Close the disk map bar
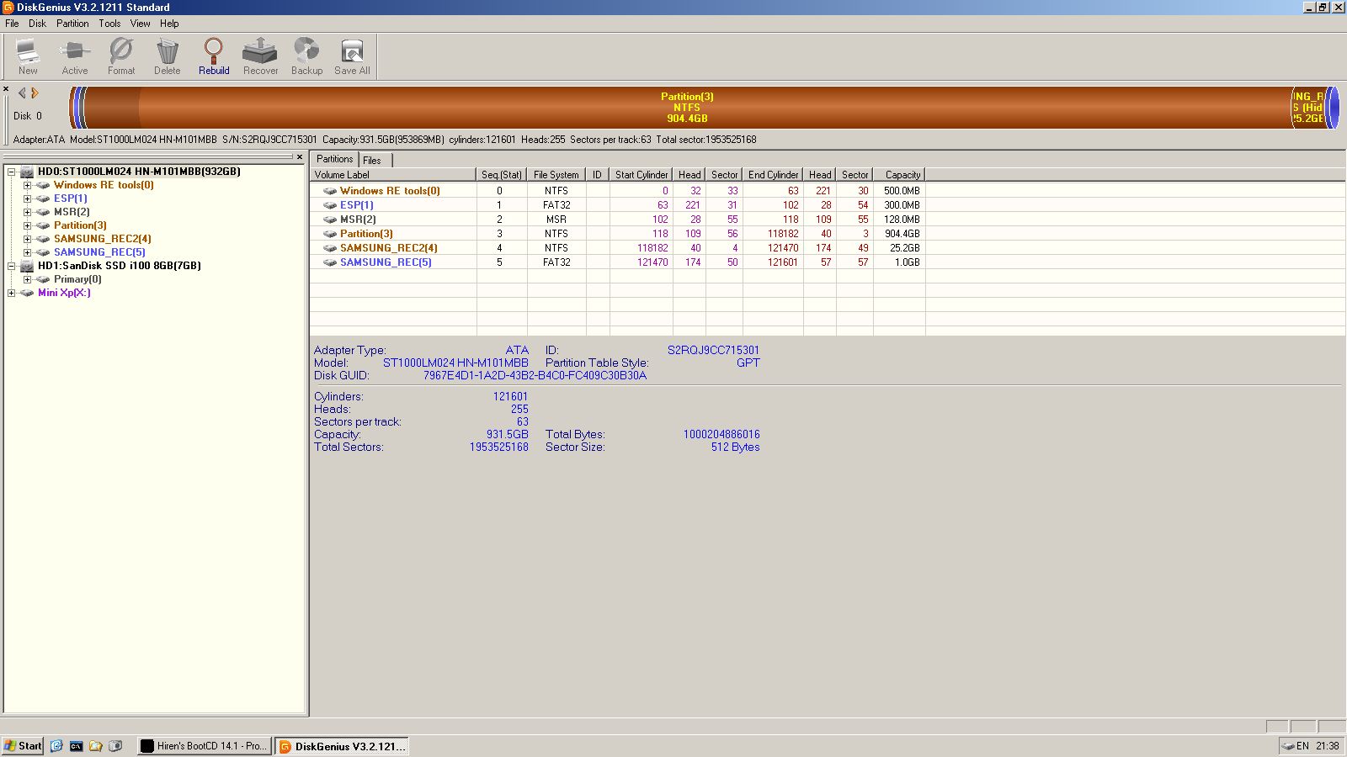This screenshot has height=757, width=1347. (x=6, y=88)
